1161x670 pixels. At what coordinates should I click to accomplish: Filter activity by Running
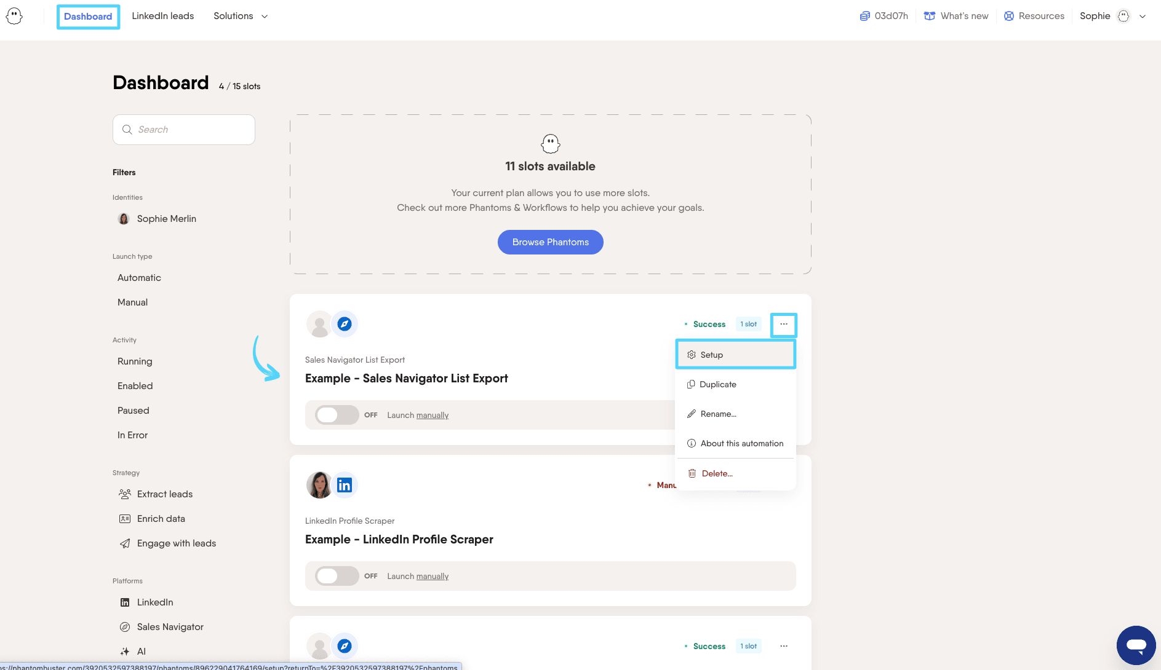click(135, 361)
